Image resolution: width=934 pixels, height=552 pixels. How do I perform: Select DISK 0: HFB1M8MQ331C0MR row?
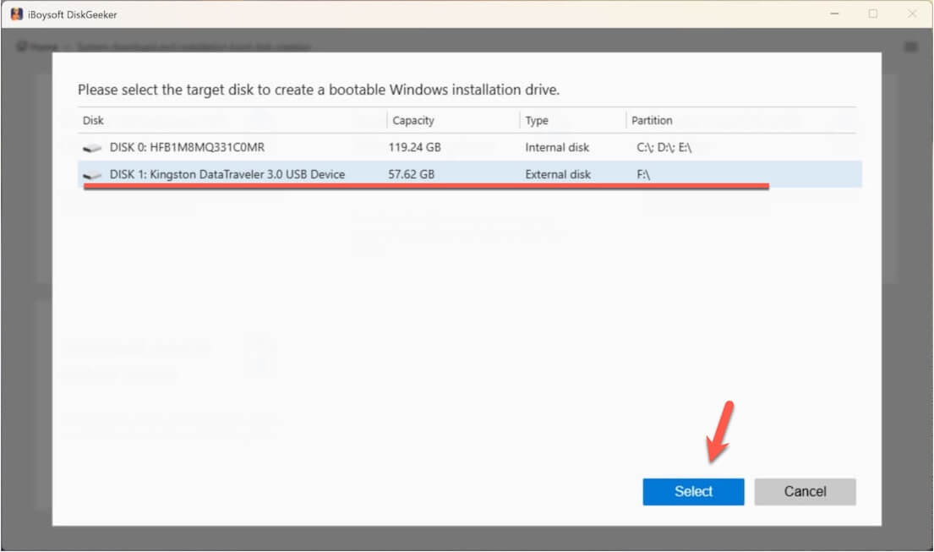click(x=469, y=147)
